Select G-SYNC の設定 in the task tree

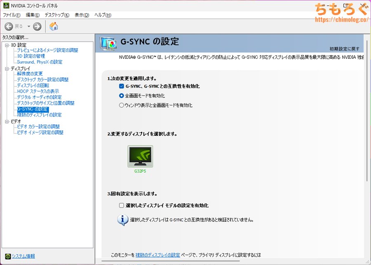pos(33,109)
